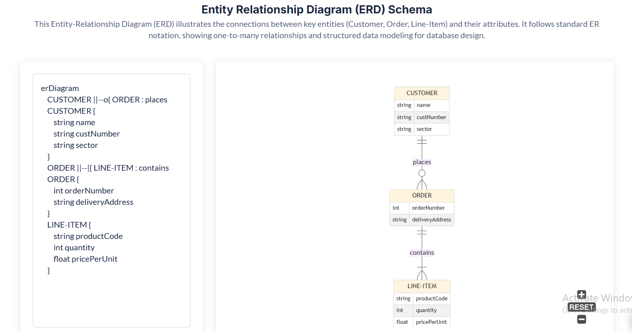This screenshot has width=632, height=332.
Task: Click the 'erDiagram' line in code panel
Action: click(60, 88)
